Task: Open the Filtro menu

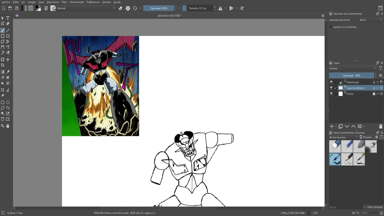Action: (x=64, y=2)
